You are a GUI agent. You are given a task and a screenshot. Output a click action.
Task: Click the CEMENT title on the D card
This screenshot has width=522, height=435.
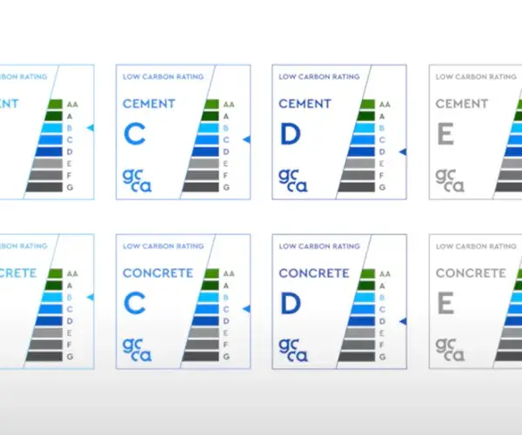coord(304,104)
